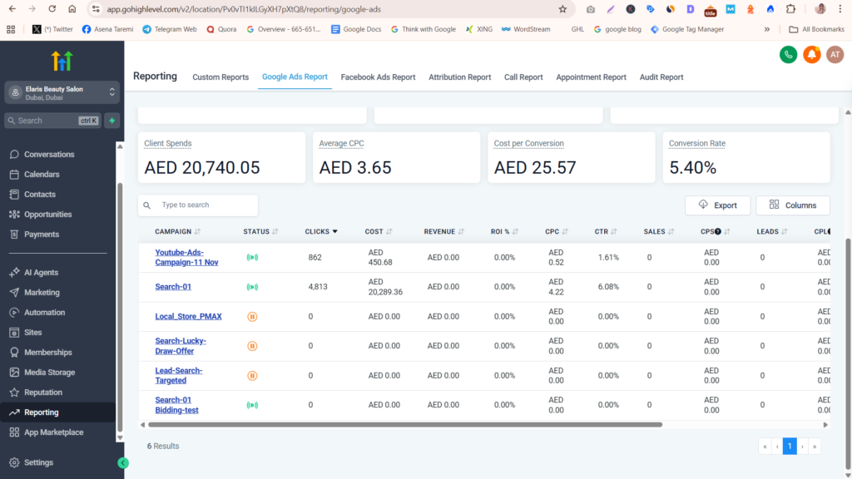The image size is (852, 479).
Task: Click the green phone dialer icon
Action: pos(789,54)
